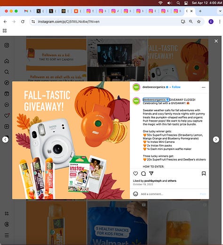Click browser forward arrow
223x245 pixels.
pyautogui.click(x=14, y=22)
